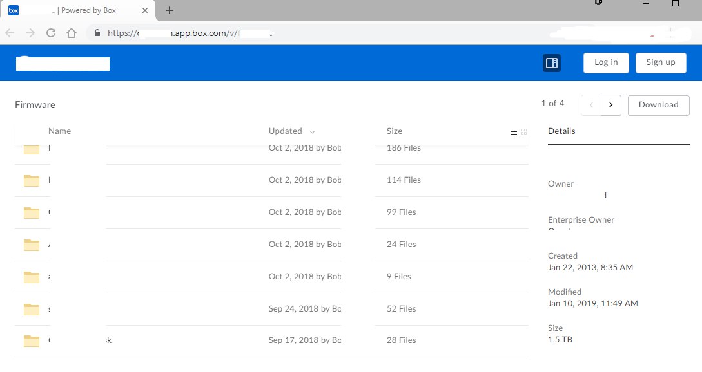Click the URL address bar field

coord(322,33)
